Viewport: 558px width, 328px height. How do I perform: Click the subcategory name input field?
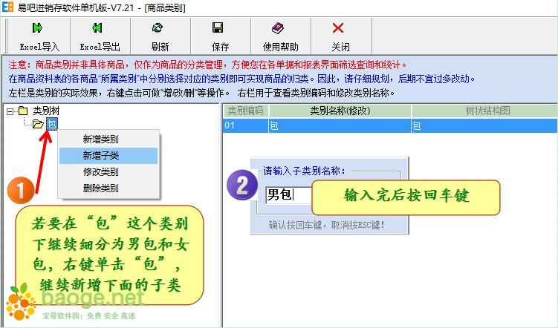pyautogui.click(x=288, y=195)
